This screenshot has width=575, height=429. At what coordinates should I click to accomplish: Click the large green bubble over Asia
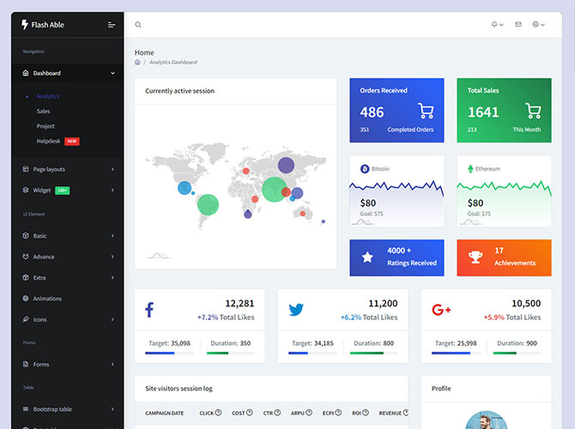pos(274,190)
